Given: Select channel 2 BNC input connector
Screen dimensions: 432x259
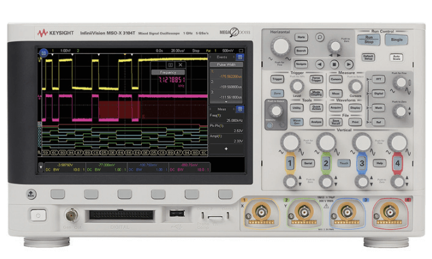Looking at the screenshot, I should (304, 212).
